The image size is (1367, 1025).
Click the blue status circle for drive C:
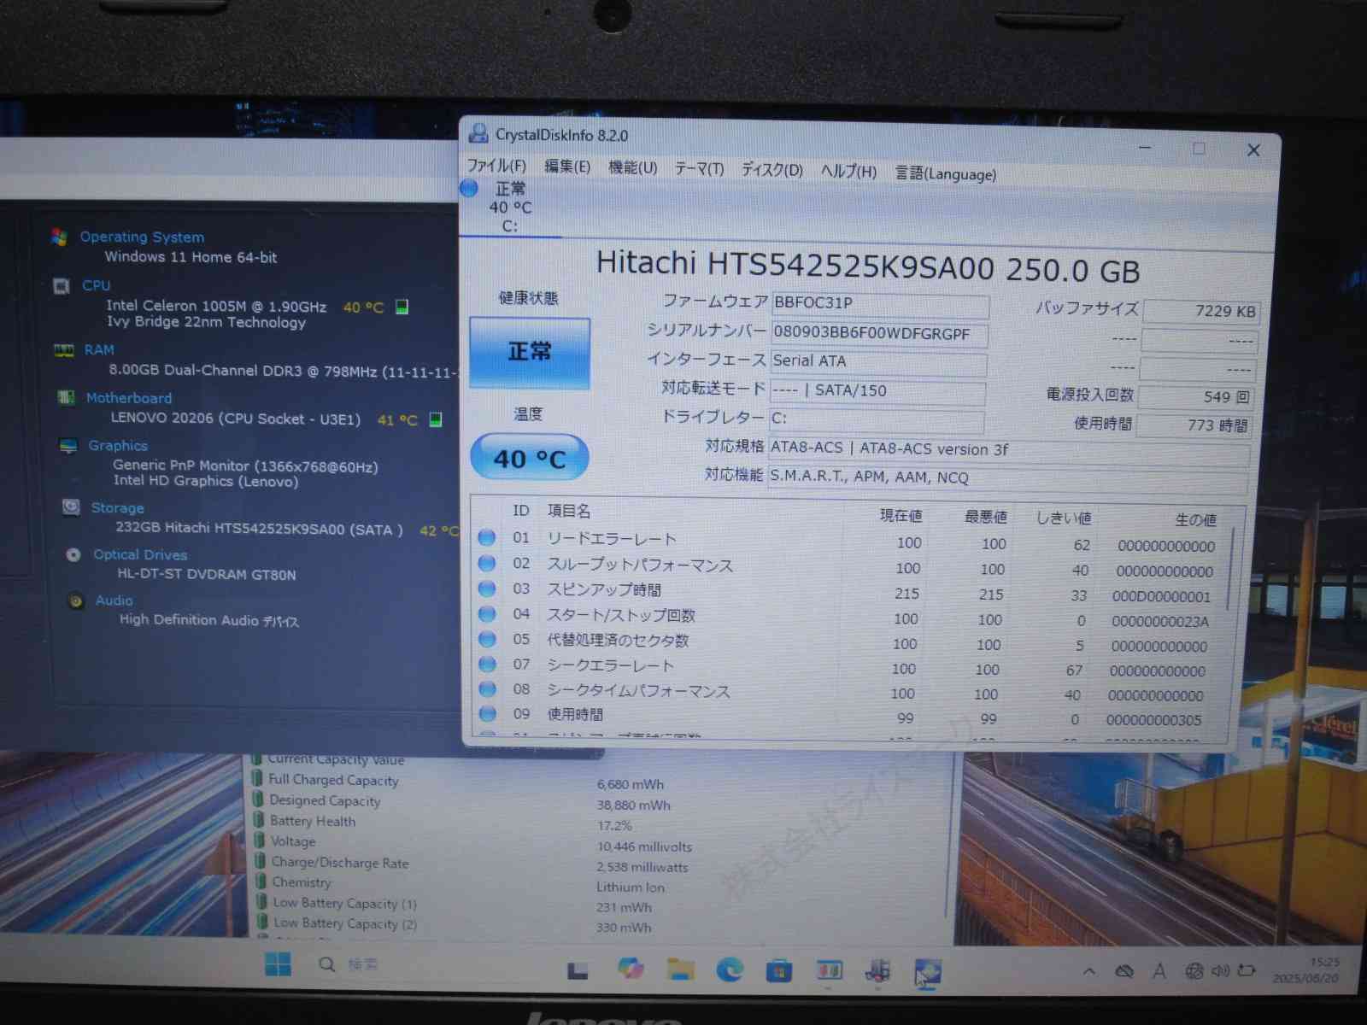(x=469, y=189)
